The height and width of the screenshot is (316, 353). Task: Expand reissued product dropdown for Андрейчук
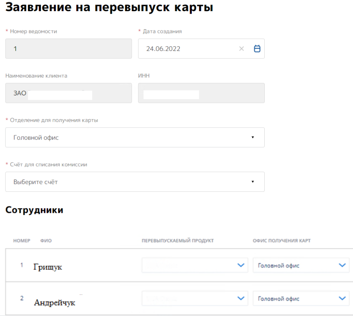pos(195,298)
